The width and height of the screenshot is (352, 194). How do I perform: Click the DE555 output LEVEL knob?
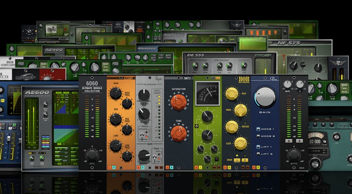(x=244, y=65)
